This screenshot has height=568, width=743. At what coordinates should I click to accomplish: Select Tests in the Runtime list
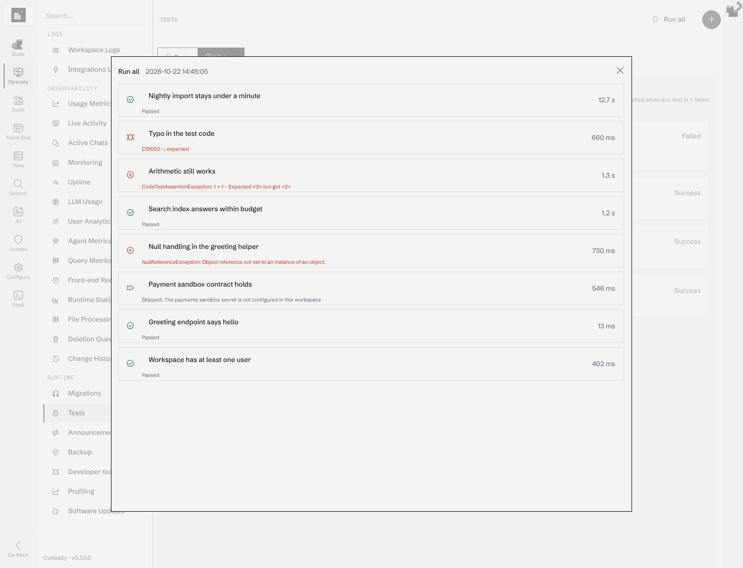(x=77, y=413)
